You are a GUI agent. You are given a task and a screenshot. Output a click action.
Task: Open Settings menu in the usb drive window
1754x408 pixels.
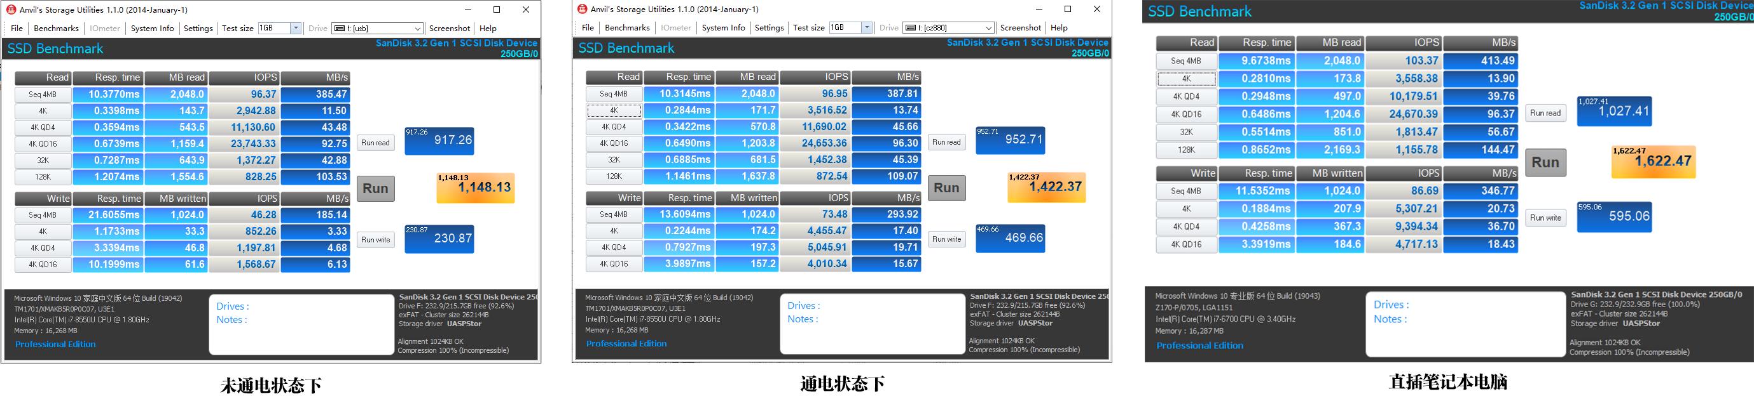click(198, 29)
